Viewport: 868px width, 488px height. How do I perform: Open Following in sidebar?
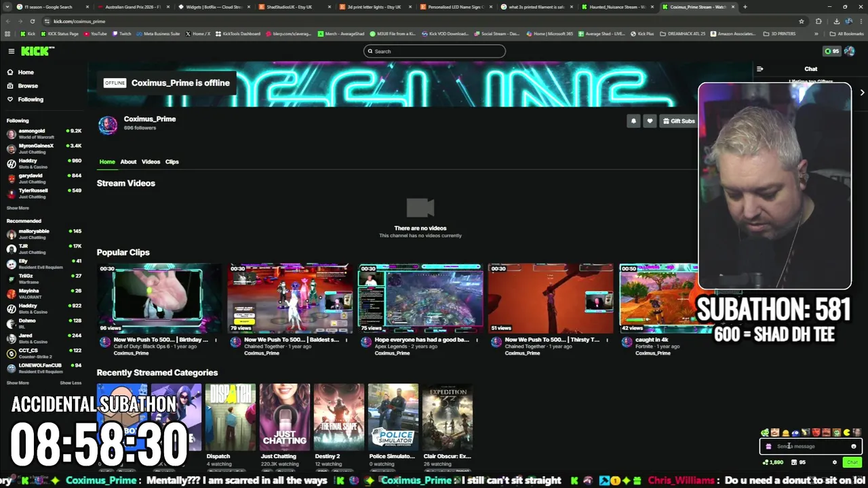tap(31, 99)
